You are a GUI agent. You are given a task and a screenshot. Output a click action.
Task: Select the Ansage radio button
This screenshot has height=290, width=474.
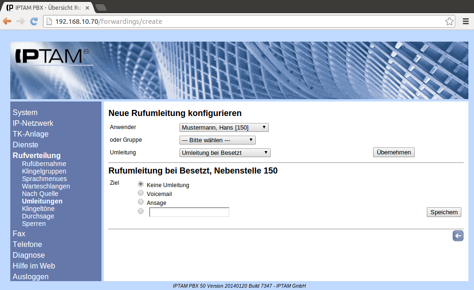click(x=141, y=202)
